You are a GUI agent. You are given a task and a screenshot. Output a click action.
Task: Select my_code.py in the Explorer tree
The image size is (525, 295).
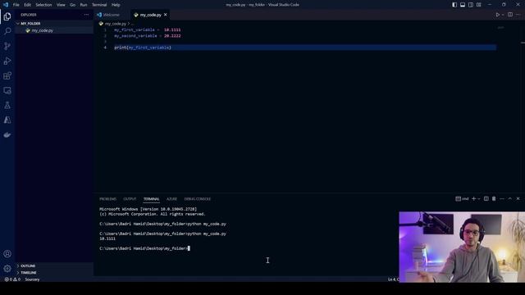[42, 30]
